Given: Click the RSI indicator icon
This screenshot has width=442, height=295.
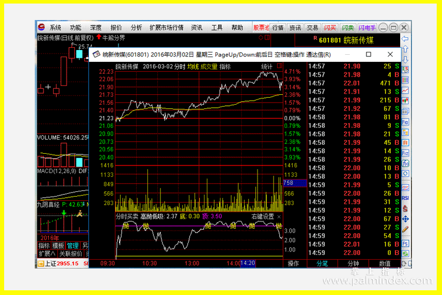Looking at the screenshot, I should click(405, 198).
